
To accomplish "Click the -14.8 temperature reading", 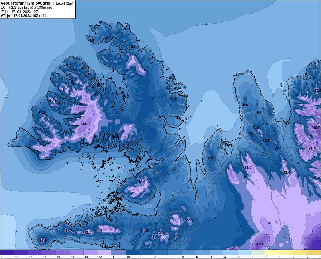I will tap(86, 124).
